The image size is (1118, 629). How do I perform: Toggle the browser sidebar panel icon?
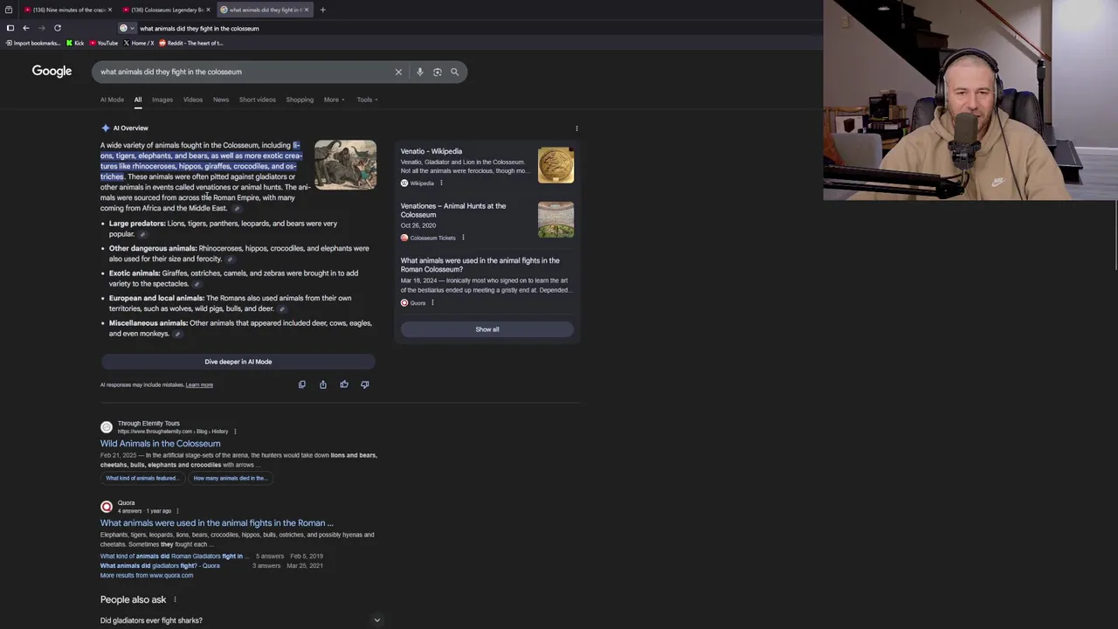click(x=10, y=28)
